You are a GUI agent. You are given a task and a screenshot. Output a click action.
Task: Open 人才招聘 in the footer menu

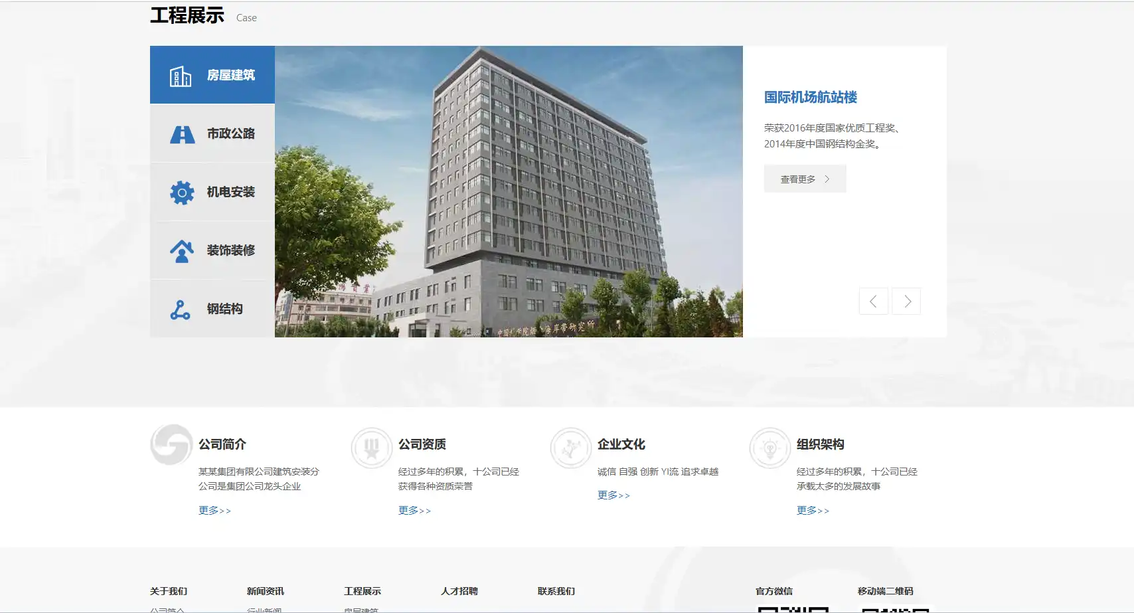(459, 591)
